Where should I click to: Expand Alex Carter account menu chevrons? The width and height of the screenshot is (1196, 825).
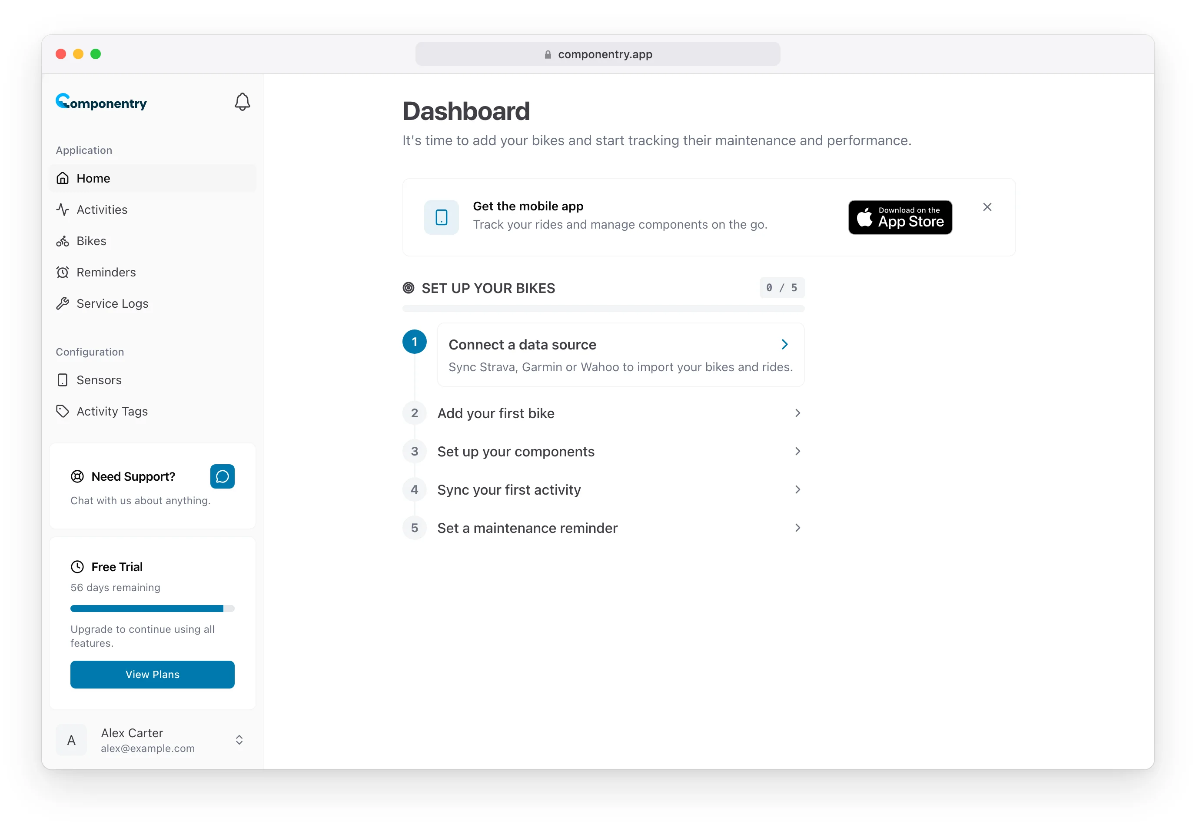pos(239,740)
